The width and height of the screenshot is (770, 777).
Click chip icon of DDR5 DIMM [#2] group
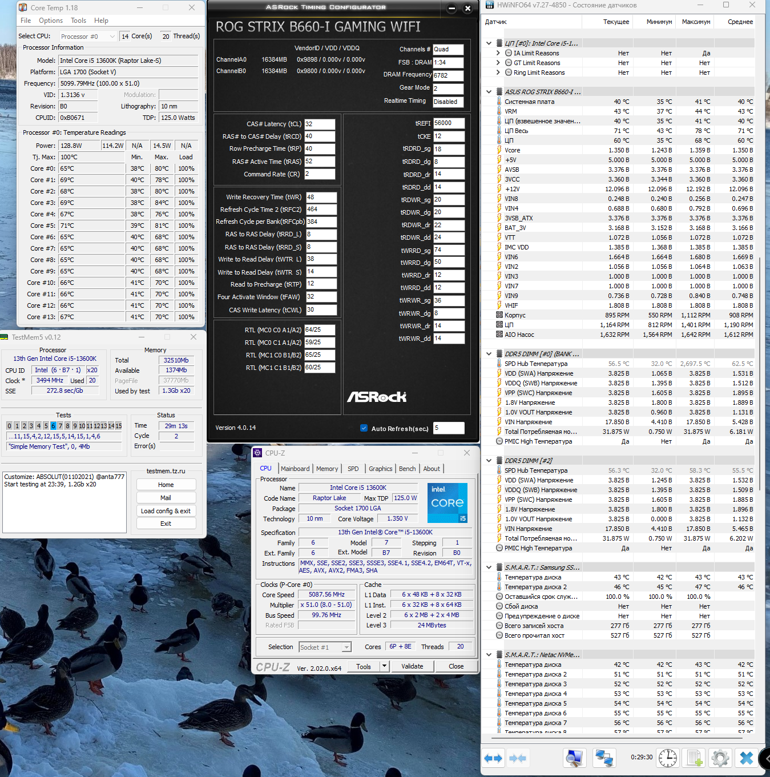499,461
